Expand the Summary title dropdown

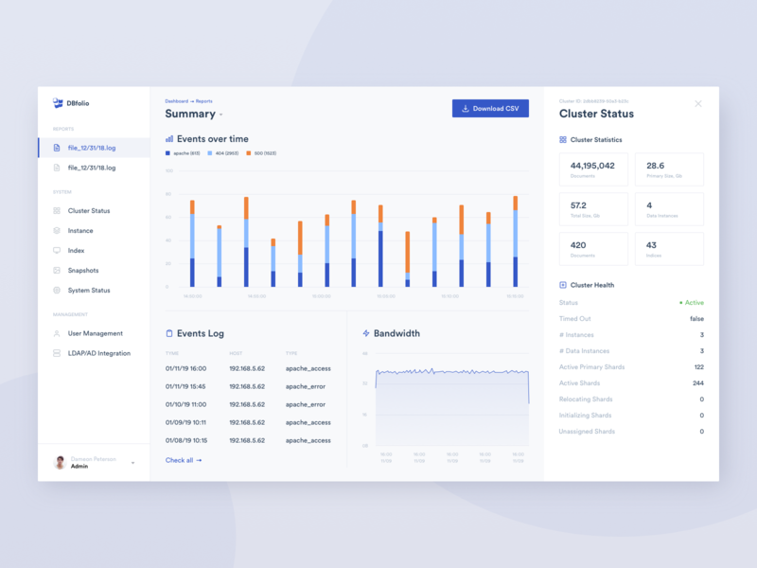pos(221,115)
